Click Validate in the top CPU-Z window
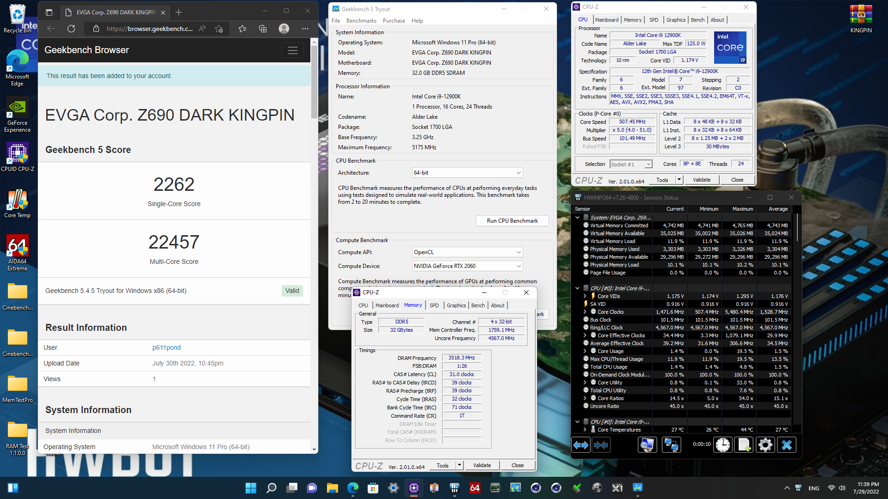888x499 pixels. pyautogui.click(x=702, y=180)
